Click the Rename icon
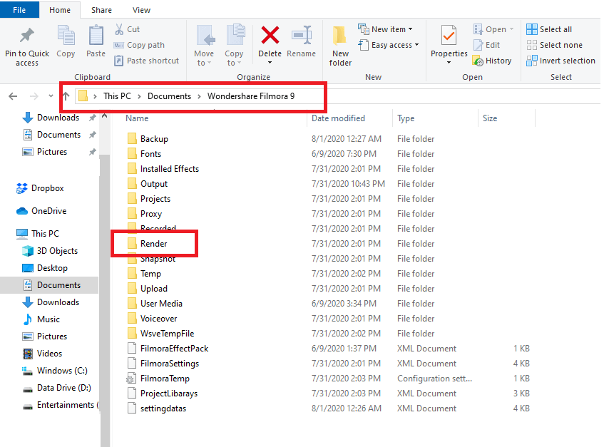This screenshot has height=447, width=604. pos(302,35)
